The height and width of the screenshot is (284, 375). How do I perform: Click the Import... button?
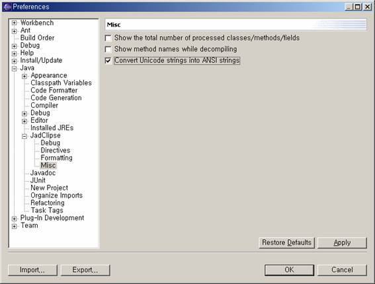[x=32, y=270]
